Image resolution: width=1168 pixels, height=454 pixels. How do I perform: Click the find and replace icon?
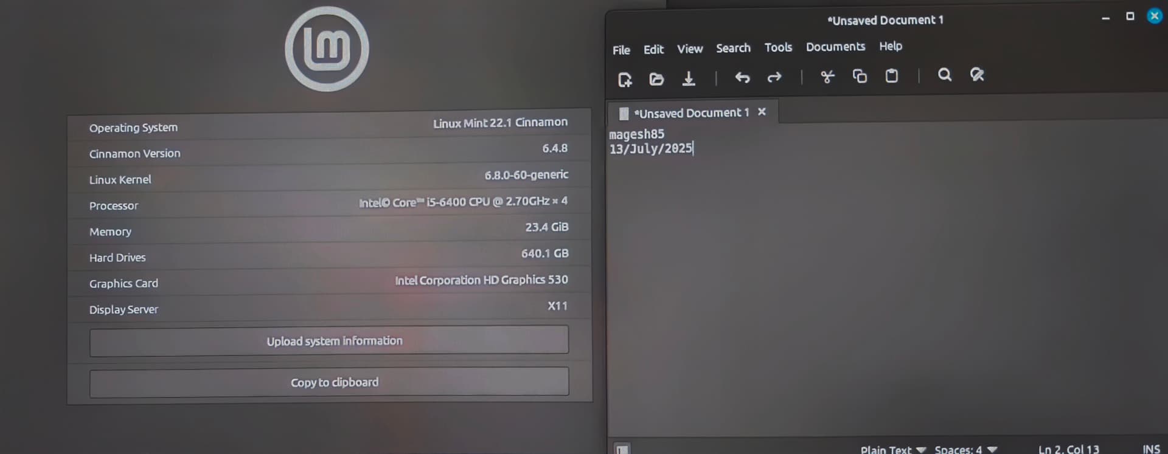[977, 75]
